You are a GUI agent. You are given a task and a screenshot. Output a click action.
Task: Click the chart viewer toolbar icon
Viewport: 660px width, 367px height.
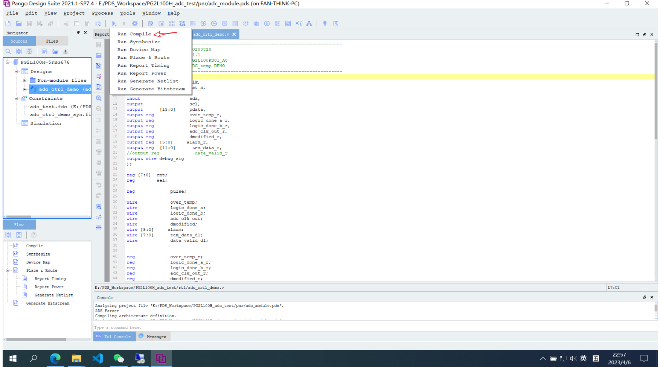[x=288, y=23]
